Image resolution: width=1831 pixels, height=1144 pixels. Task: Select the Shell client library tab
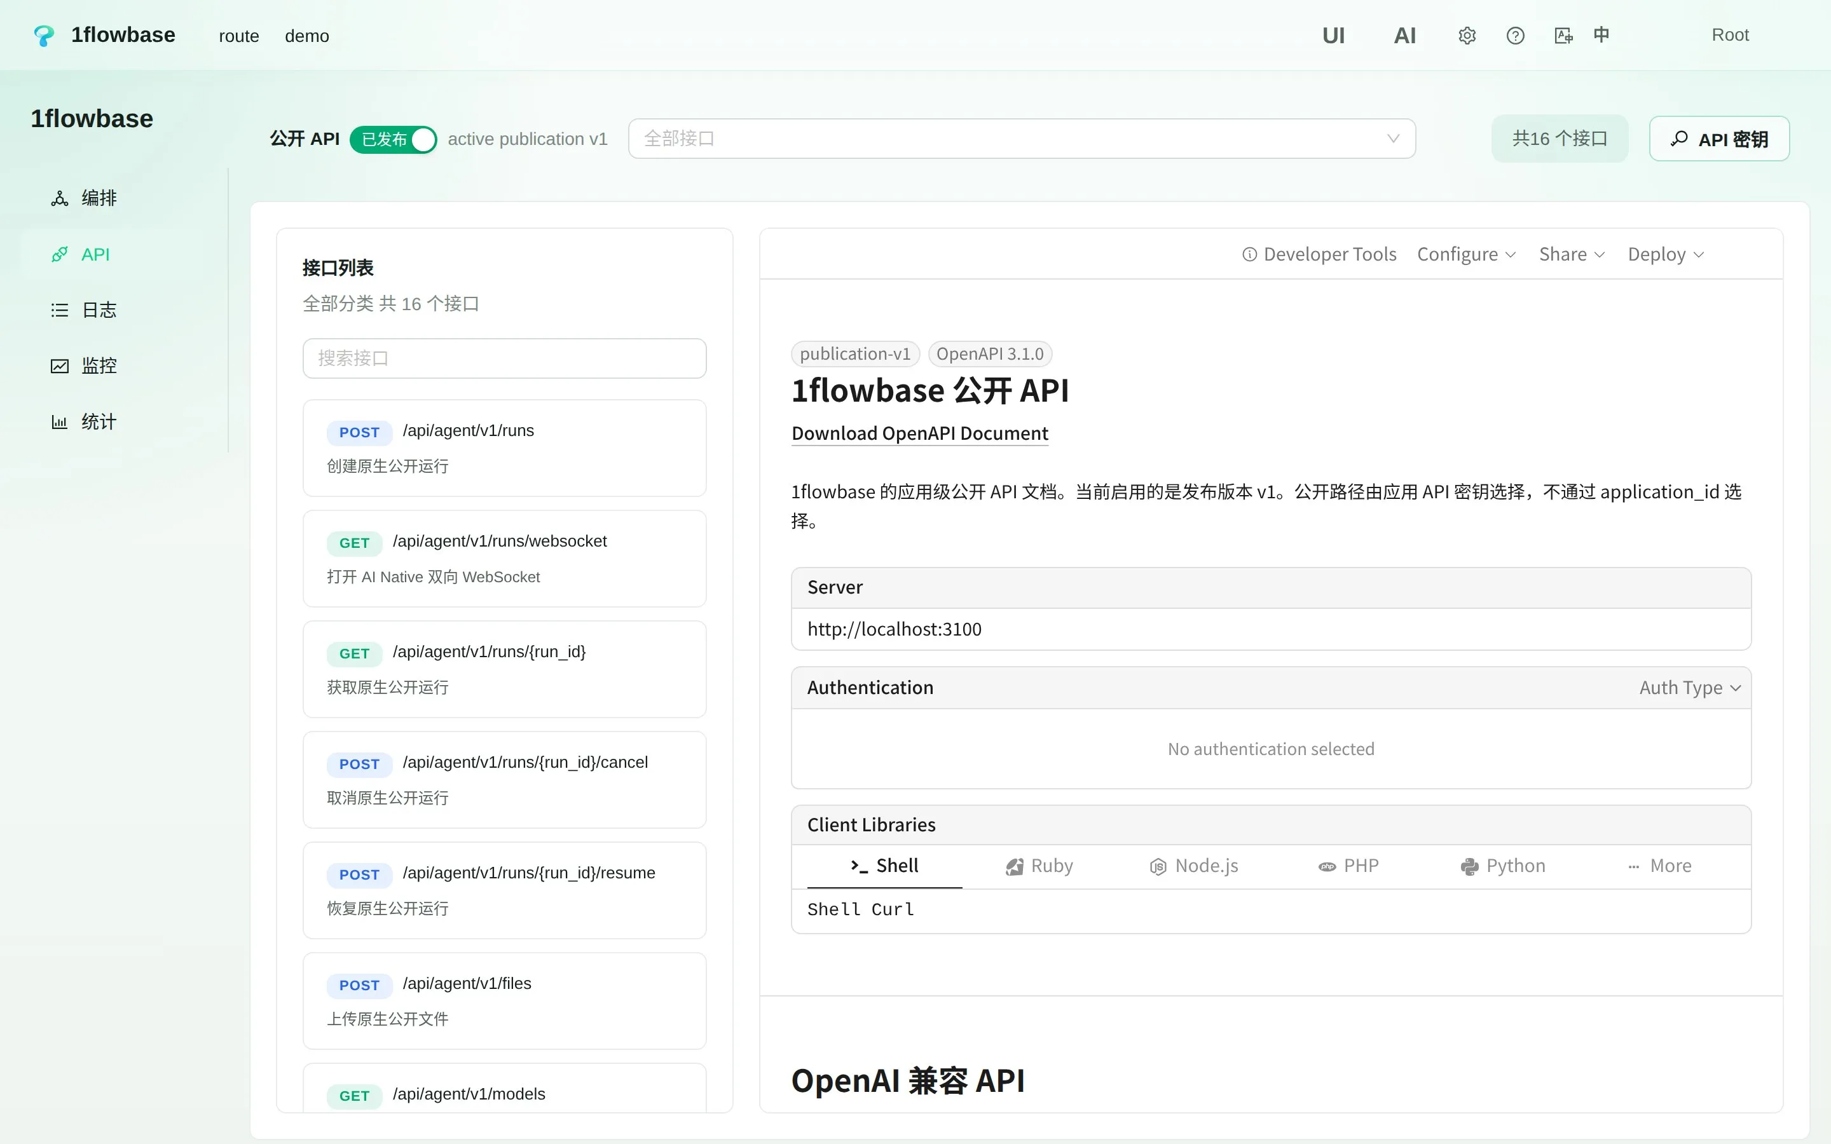pyautogui.click(x=884, y=866)
